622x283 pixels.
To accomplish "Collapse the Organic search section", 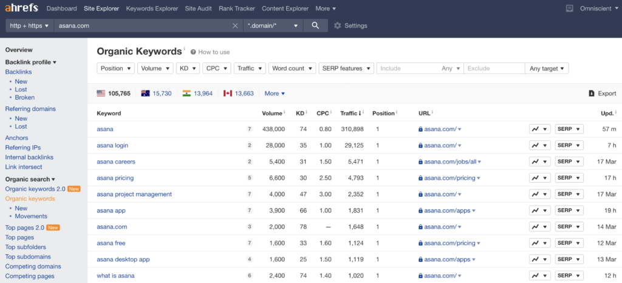I will [30, 179].
